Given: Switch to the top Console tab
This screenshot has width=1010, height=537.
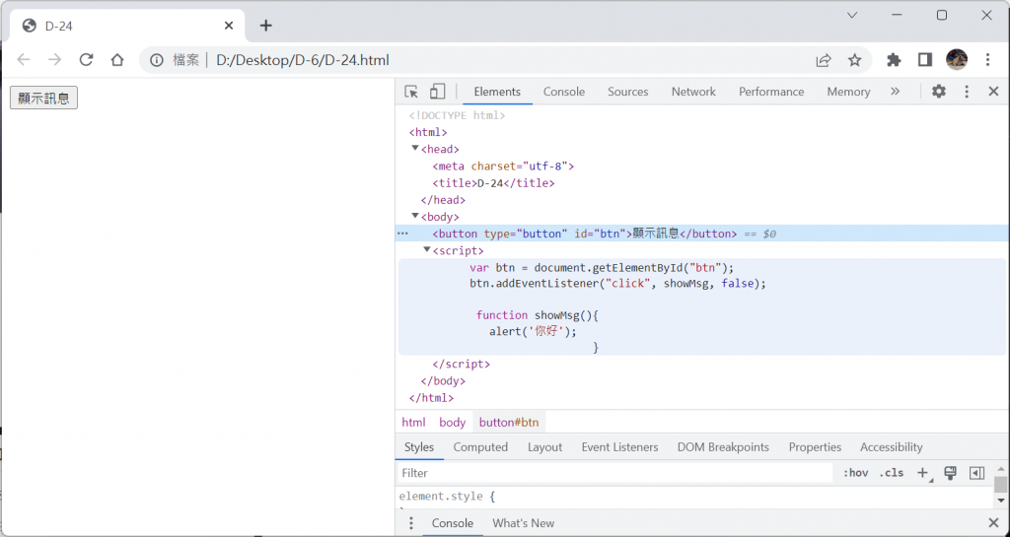Looking at the screenshot, I should 563,92.
